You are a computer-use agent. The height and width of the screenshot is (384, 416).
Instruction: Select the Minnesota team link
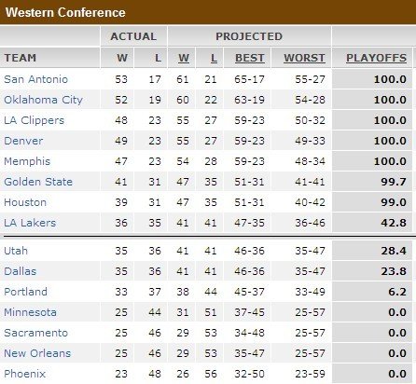point(30,312)
